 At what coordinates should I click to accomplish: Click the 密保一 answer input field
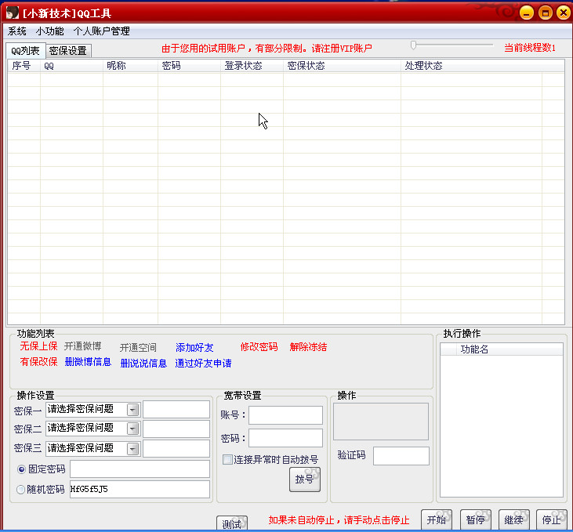pos(176,410)
